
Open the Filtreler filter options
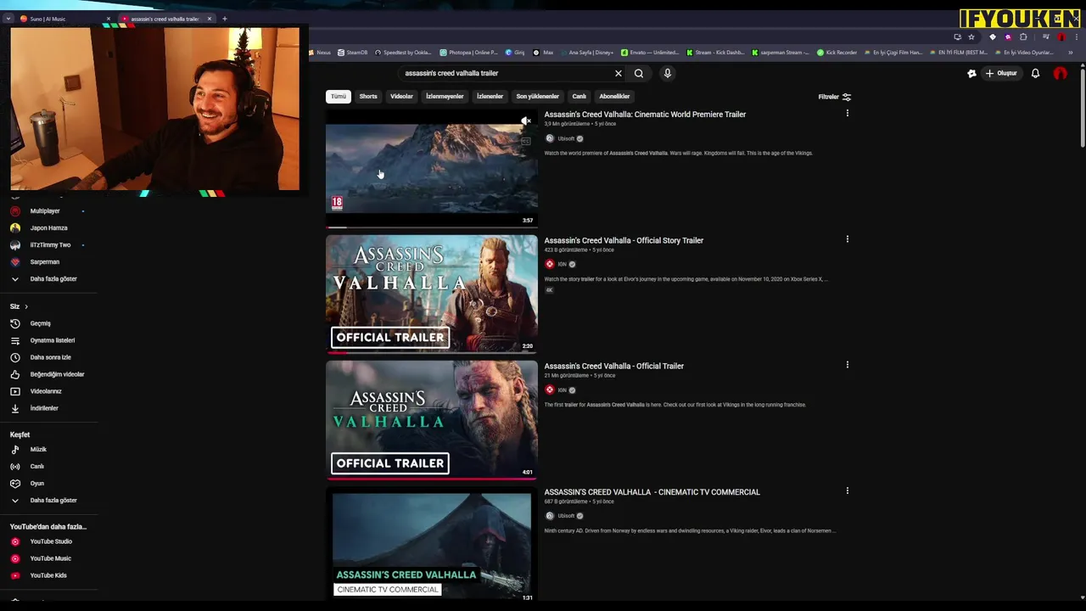pos(834,97)
